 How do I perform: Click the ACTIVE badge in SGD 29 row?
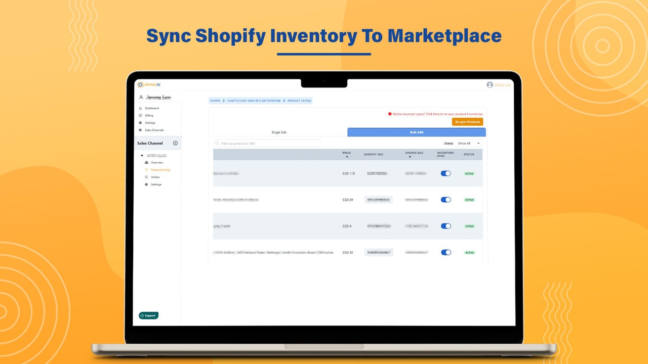[469, 200]
